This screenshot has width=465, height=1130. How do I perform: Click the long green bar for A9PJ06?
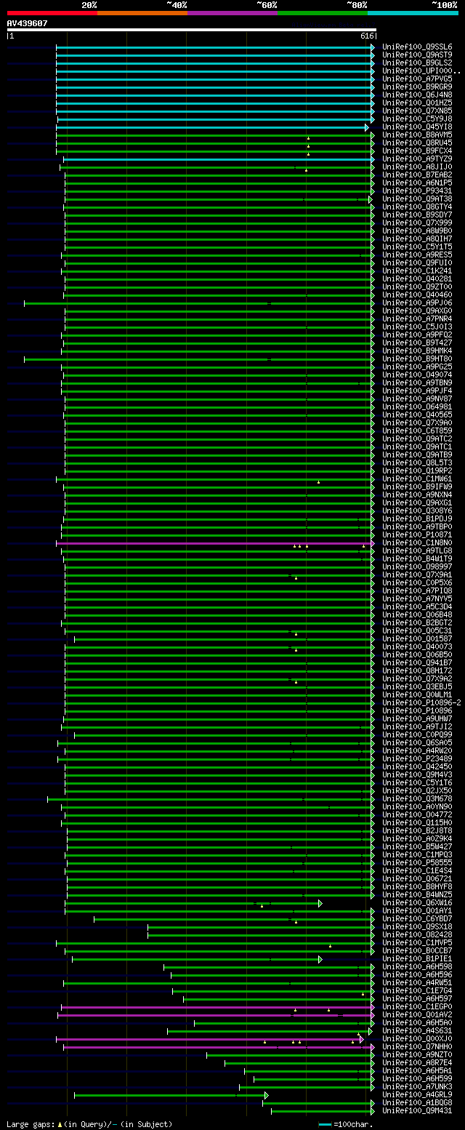[199, 303]
